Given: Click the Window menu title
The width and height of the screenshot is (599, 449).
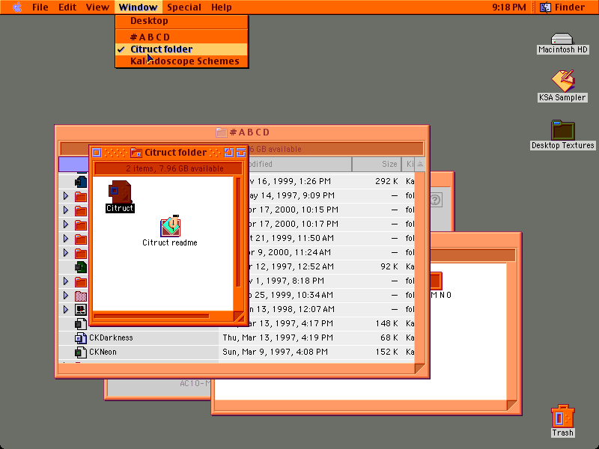Looking at the screenshot, I should (x=139, y=7).
